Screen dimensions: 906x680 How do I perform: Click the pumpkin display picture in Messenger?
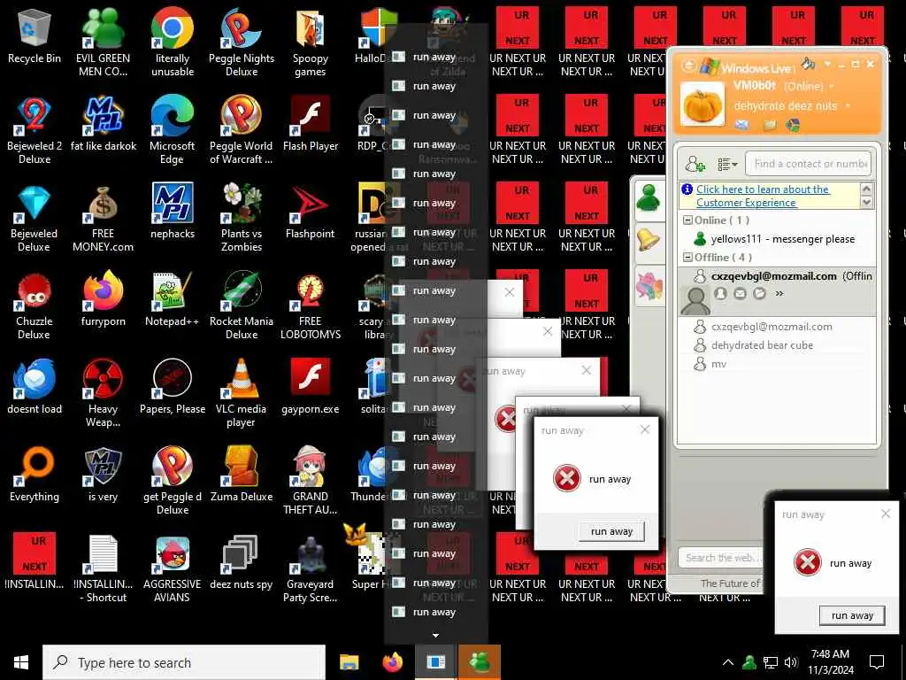(x=702, y=104)
